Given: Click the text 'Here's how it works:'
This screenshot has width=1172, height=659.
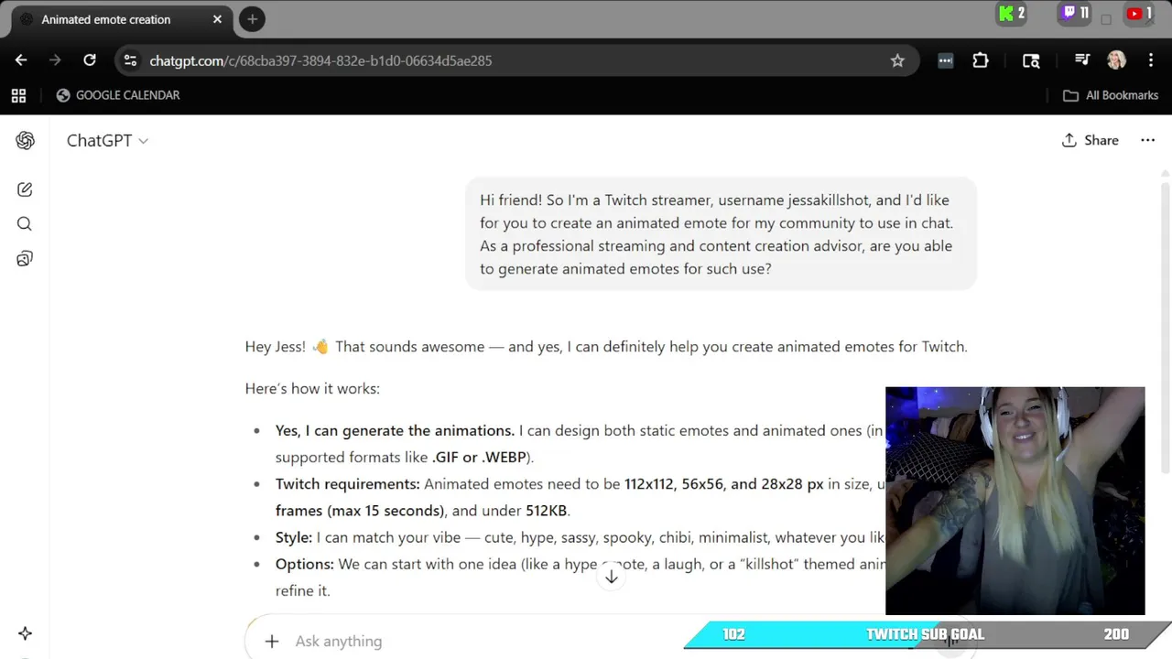Looking at the screenshot, I should pyautogui.click(x=312, y=389).
